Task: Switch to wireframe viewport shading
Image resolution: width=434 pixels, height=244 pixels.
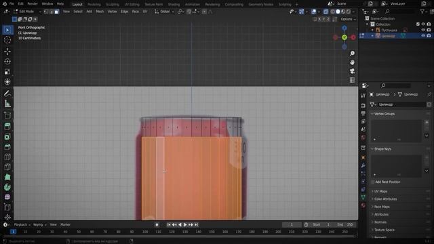Action: [x=333, y=12]
